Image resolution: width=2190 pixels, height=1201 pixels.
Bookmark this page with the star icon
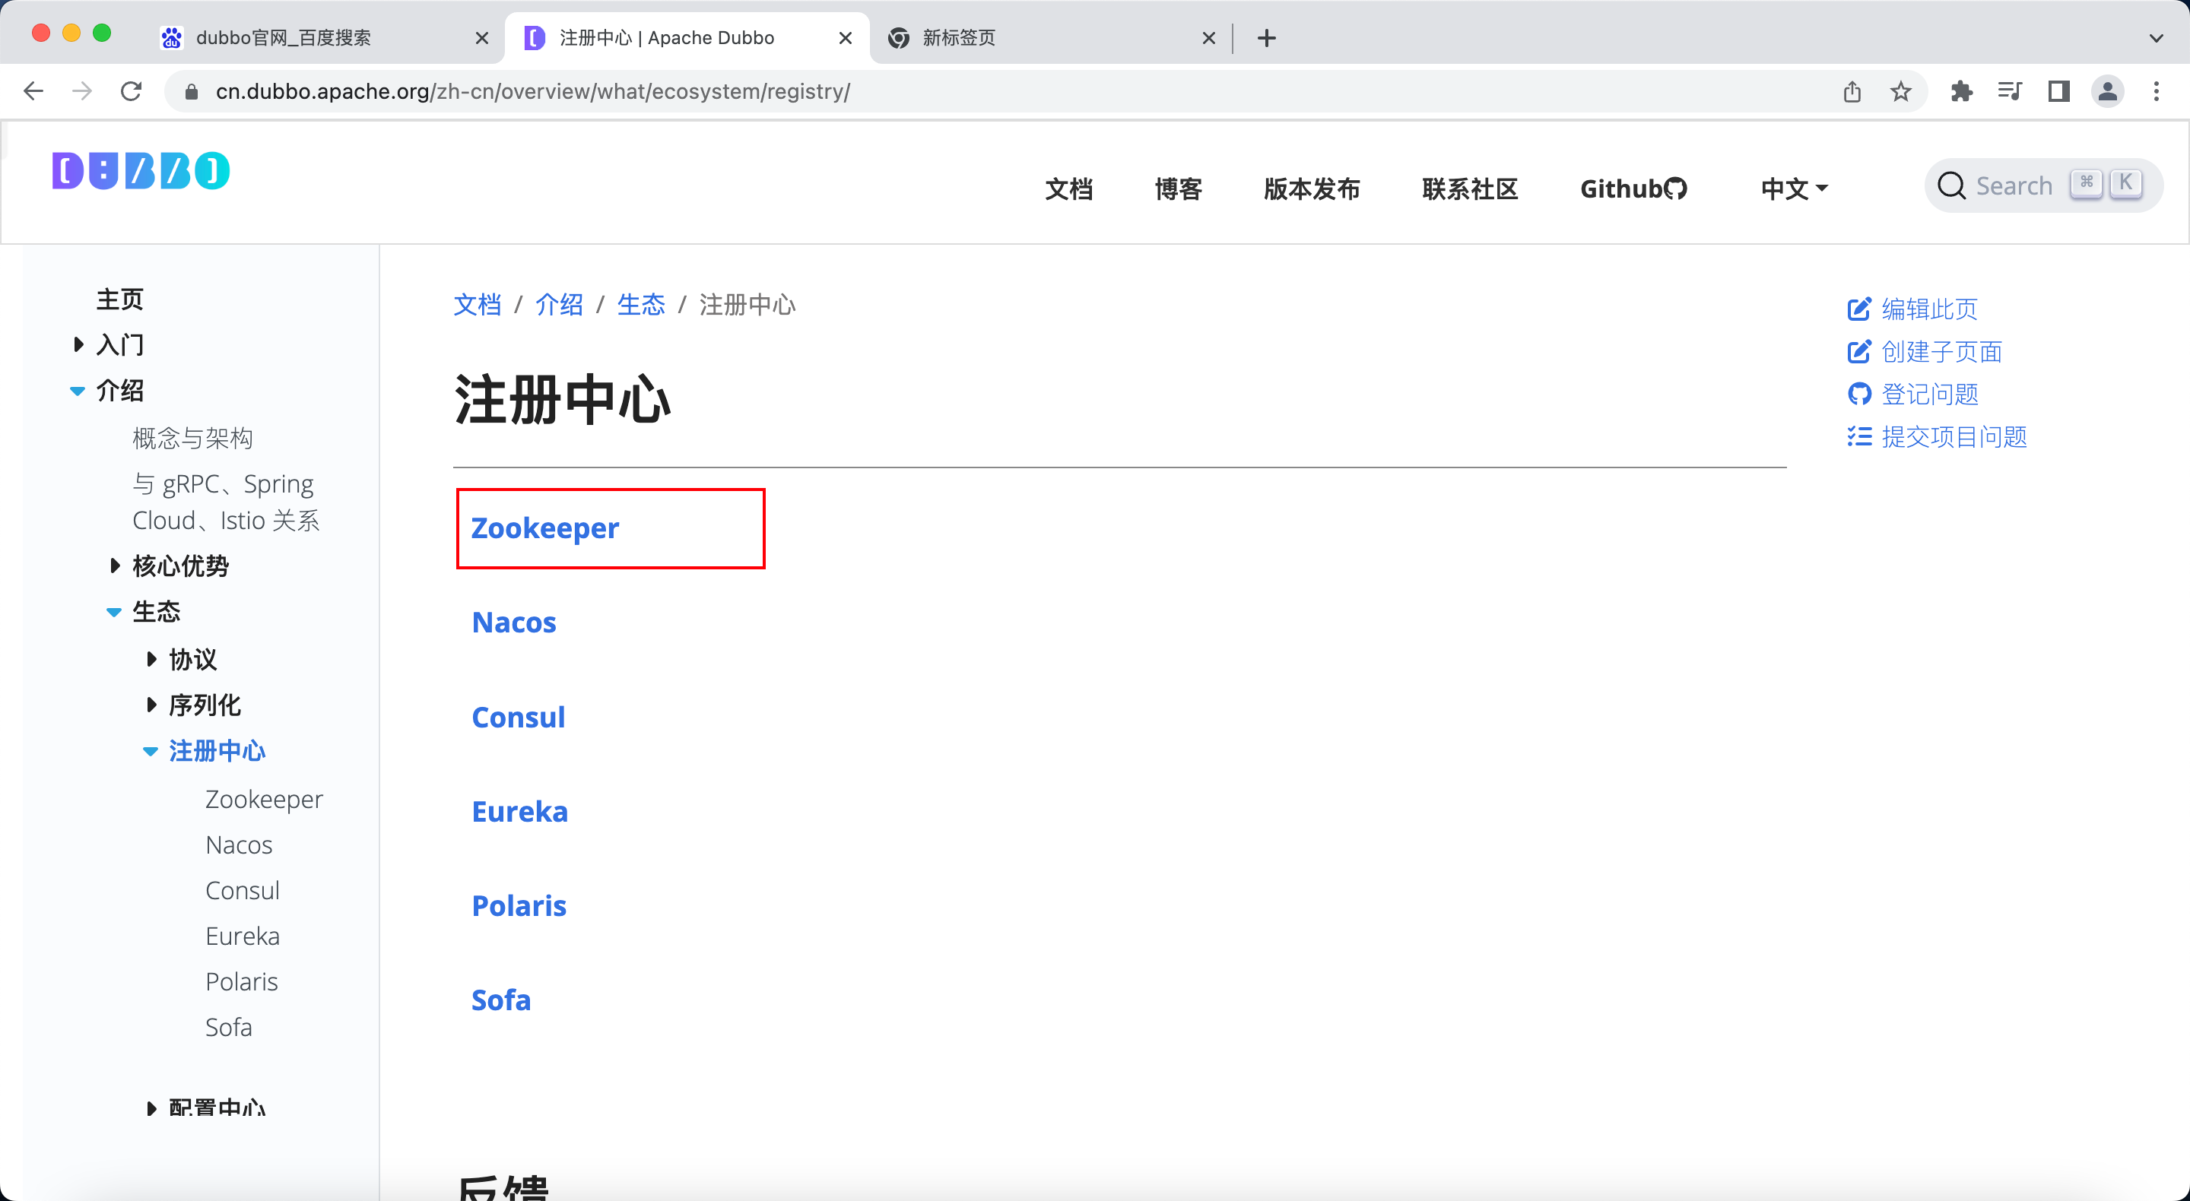pyautogui.click(x=1901, y=91)
